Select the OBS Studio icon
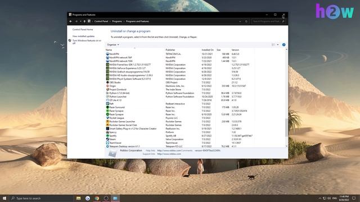The image size is (360, 202). click(x=107, y=82)
